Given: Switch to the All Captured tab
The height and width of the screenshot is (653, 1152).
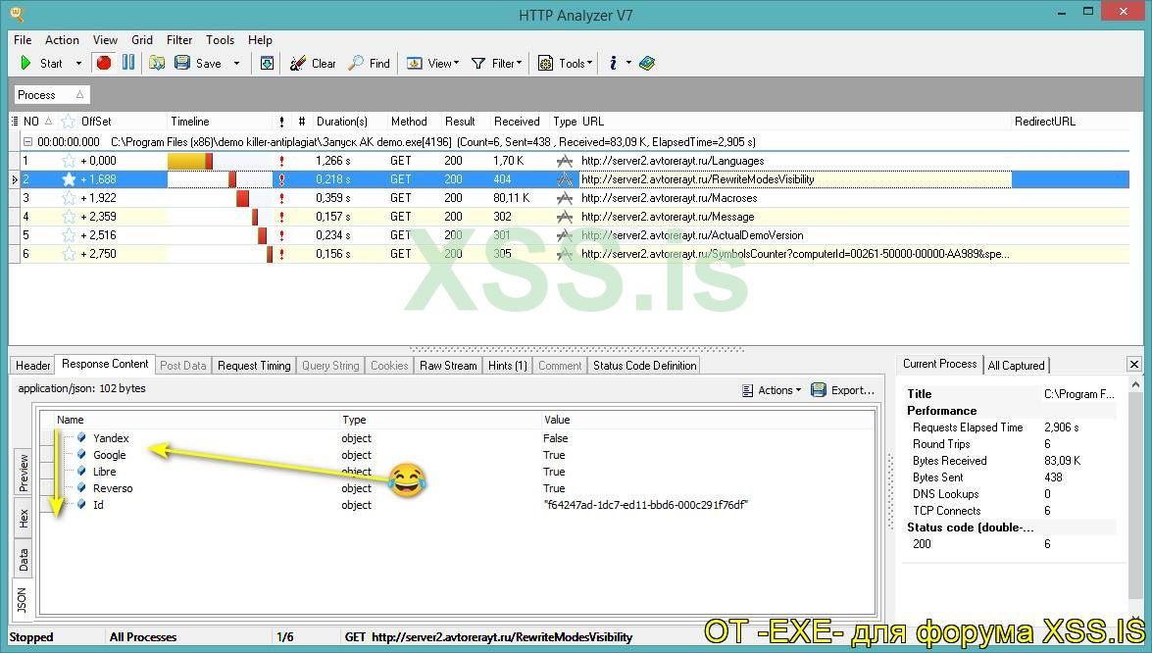Looking at the screenshot, I should pyautogui.click(x=1016, y=365).
